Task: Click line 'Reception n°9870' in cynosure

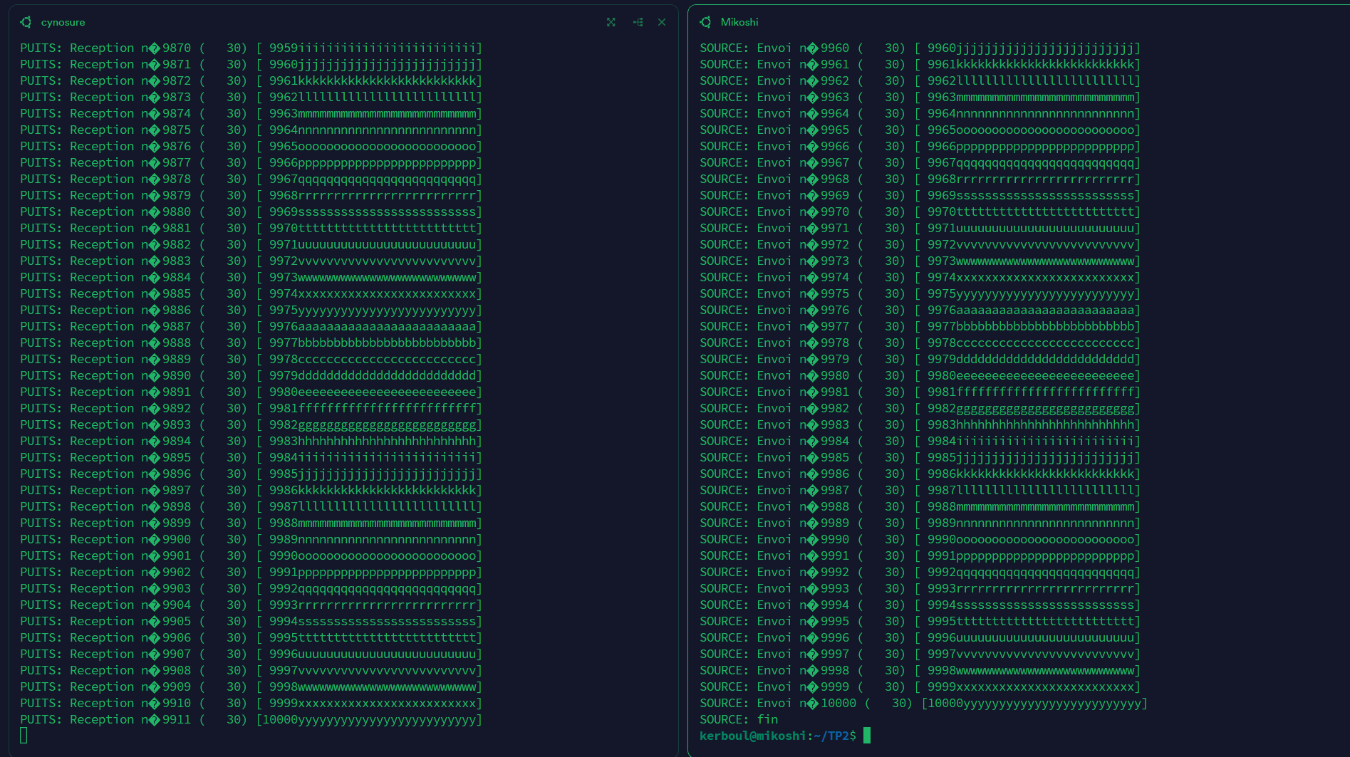Action: (251, 48)
